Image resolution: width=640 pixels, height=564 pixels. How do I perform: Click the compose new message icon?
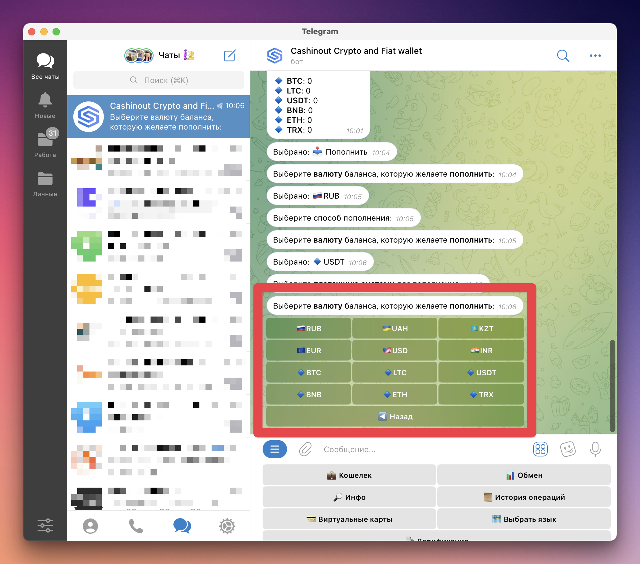tap(230, 56)
